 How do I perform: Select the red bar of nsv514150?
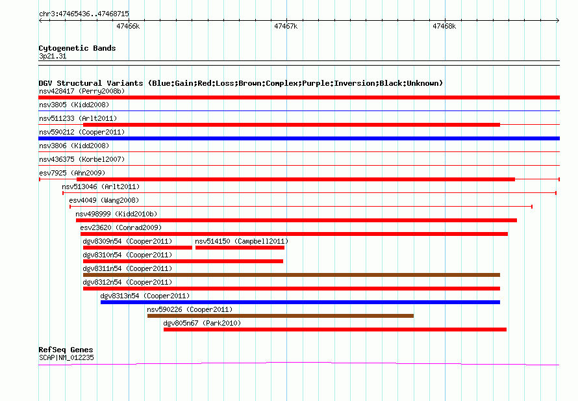240,248
